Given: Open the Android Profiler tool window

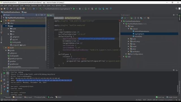Looking at the screenshot, I should 40,97.
